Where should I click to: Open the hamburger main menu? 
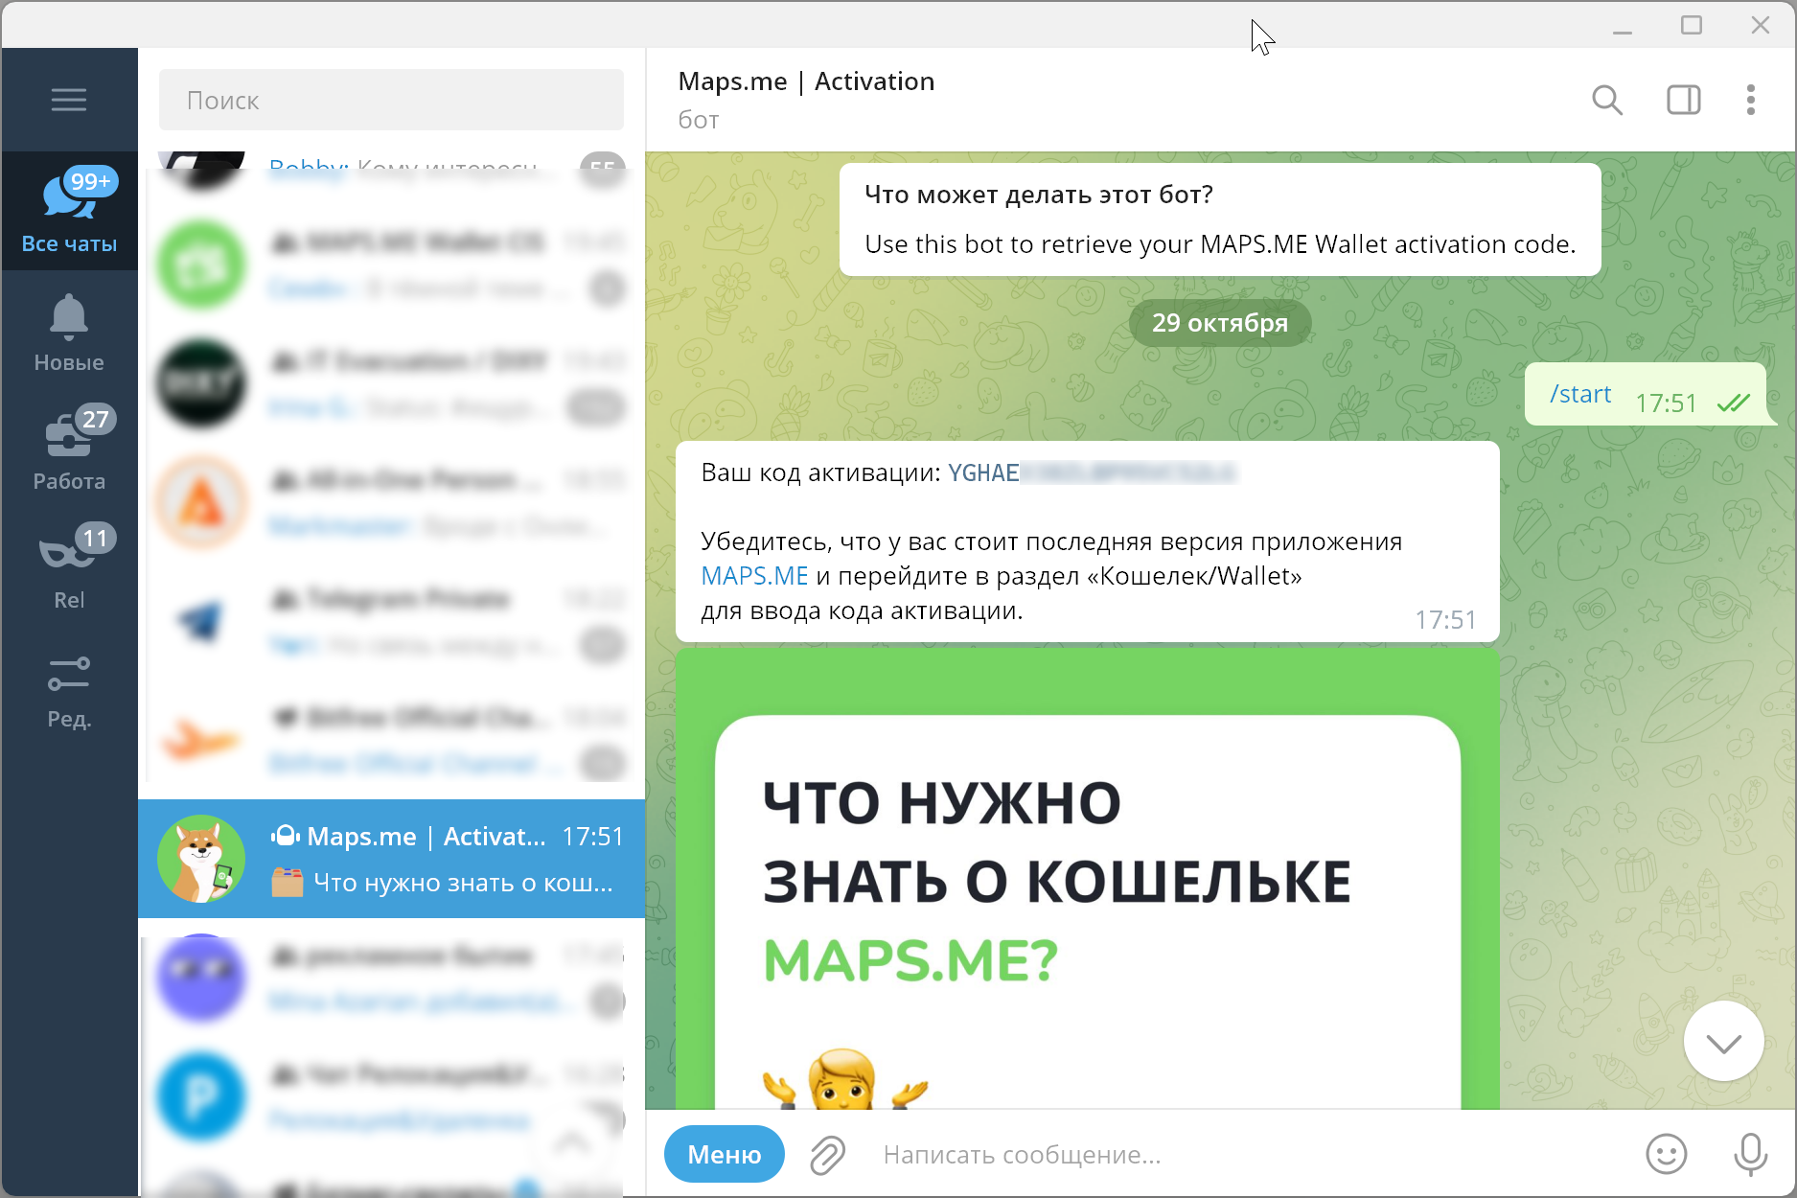69,100
